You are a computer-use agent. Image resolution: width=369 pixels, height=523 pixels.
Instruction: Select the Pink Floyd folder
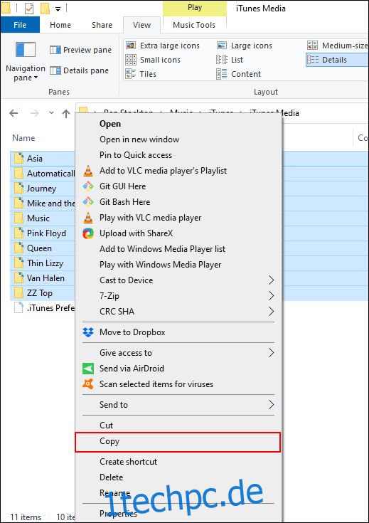43,233
